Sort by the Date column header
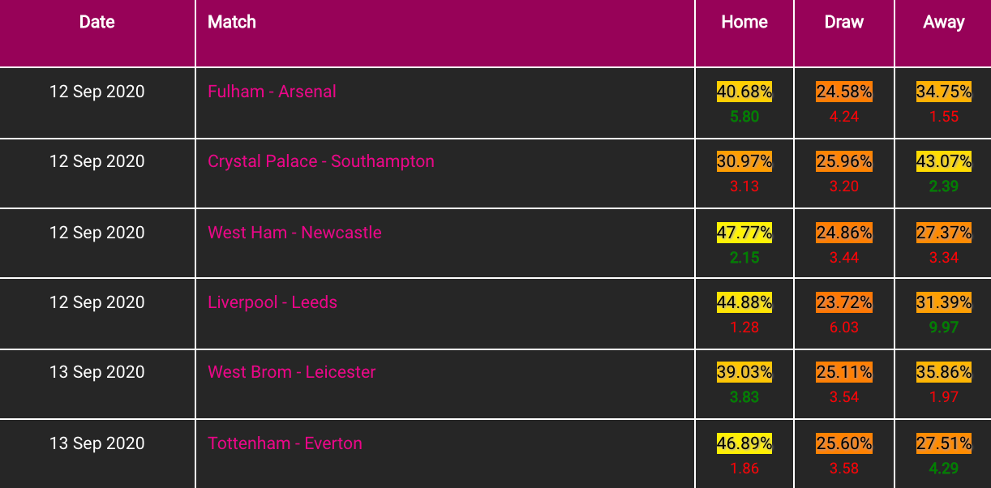 click(97, 23)
